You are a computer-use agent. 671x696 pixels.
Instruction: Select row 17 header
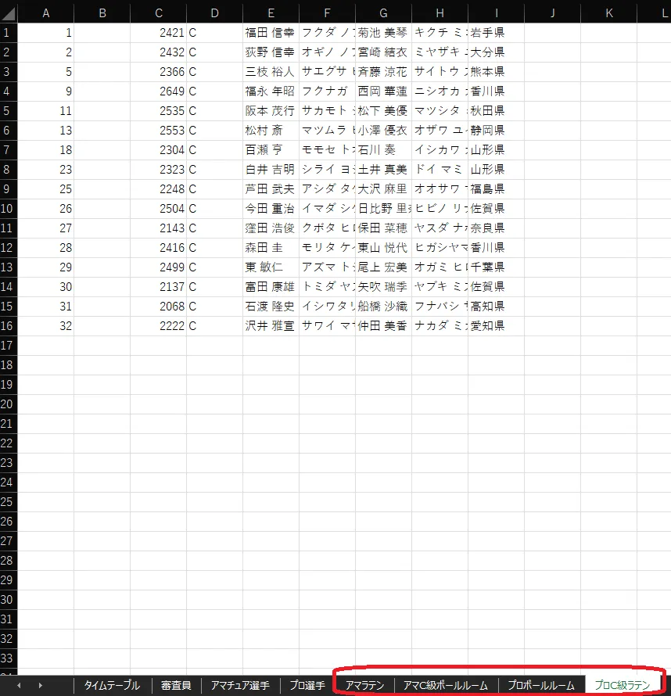(x=9, y=345)
